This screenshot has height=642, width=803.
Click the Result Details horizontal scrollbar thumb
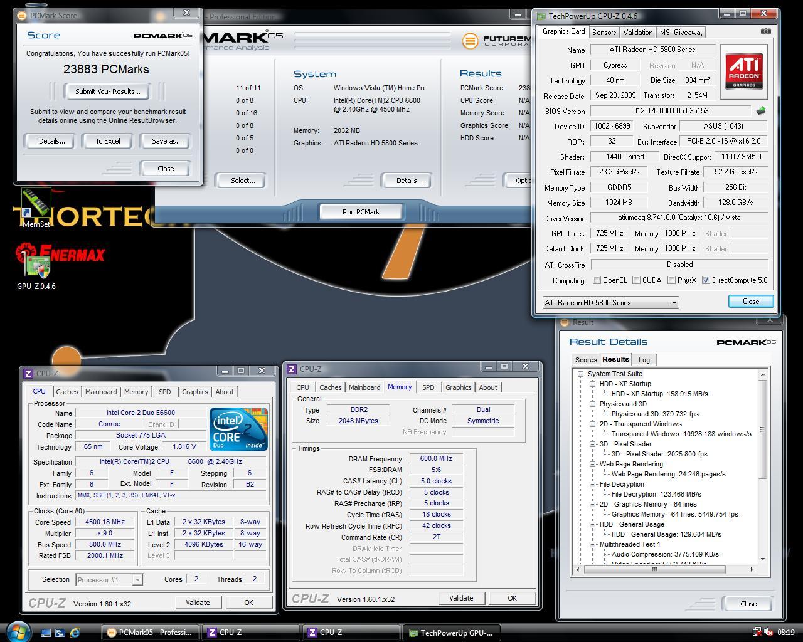tap(654, 570)
